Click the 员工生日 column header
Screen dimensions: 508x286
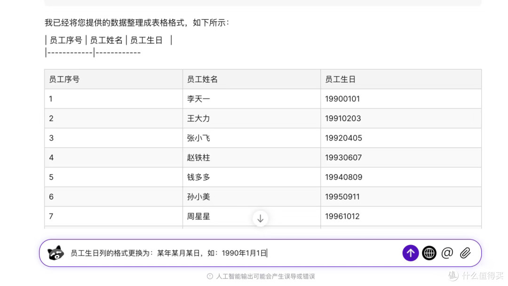click(x=401, y=79)
